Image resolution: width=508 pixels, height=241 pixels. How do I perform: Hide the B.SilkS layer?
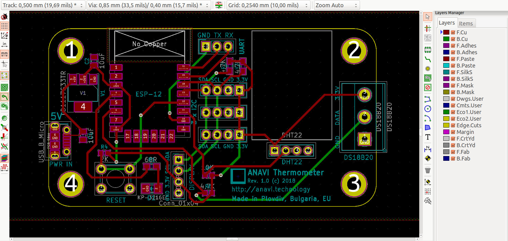pyautogui.click(x=453, y=79)
